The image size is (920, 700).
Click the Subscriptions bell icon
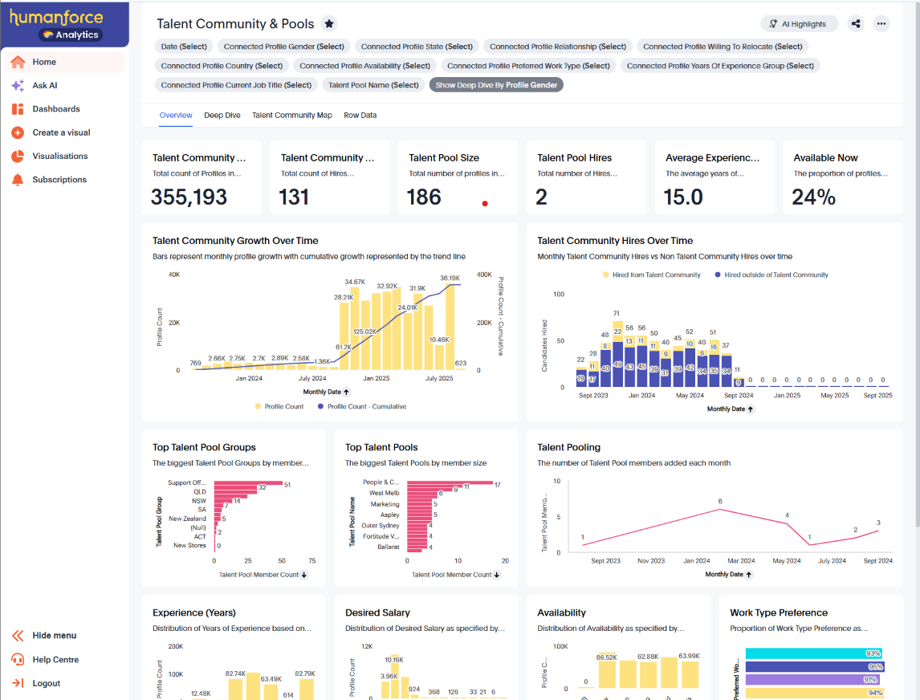(18, 180)
